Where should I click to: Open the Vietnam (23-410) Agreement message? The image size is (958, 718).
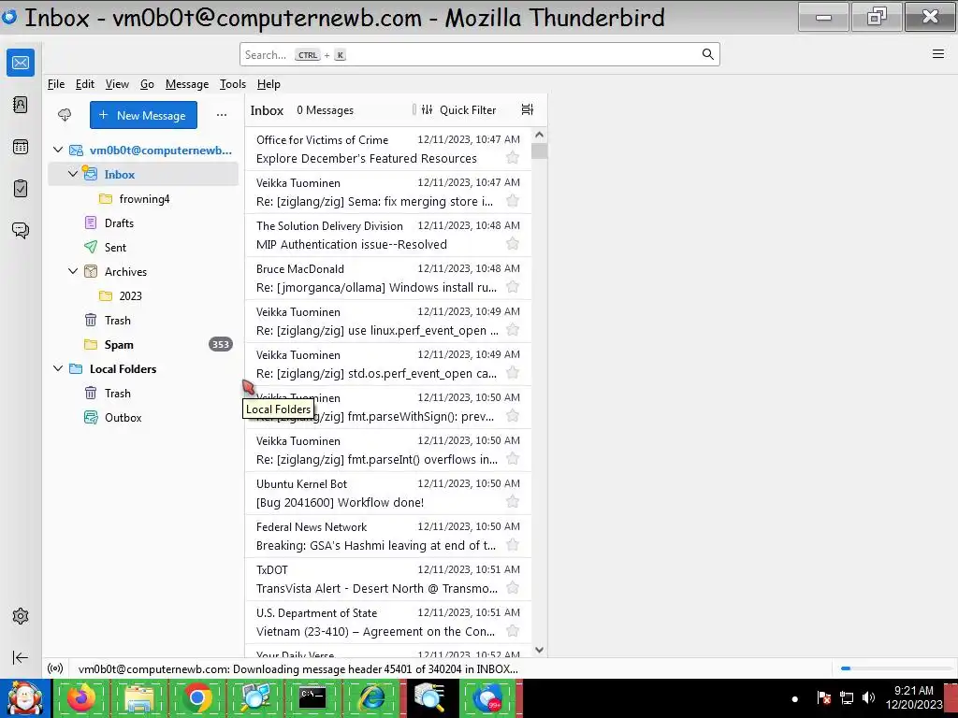(x=388, y=622)
